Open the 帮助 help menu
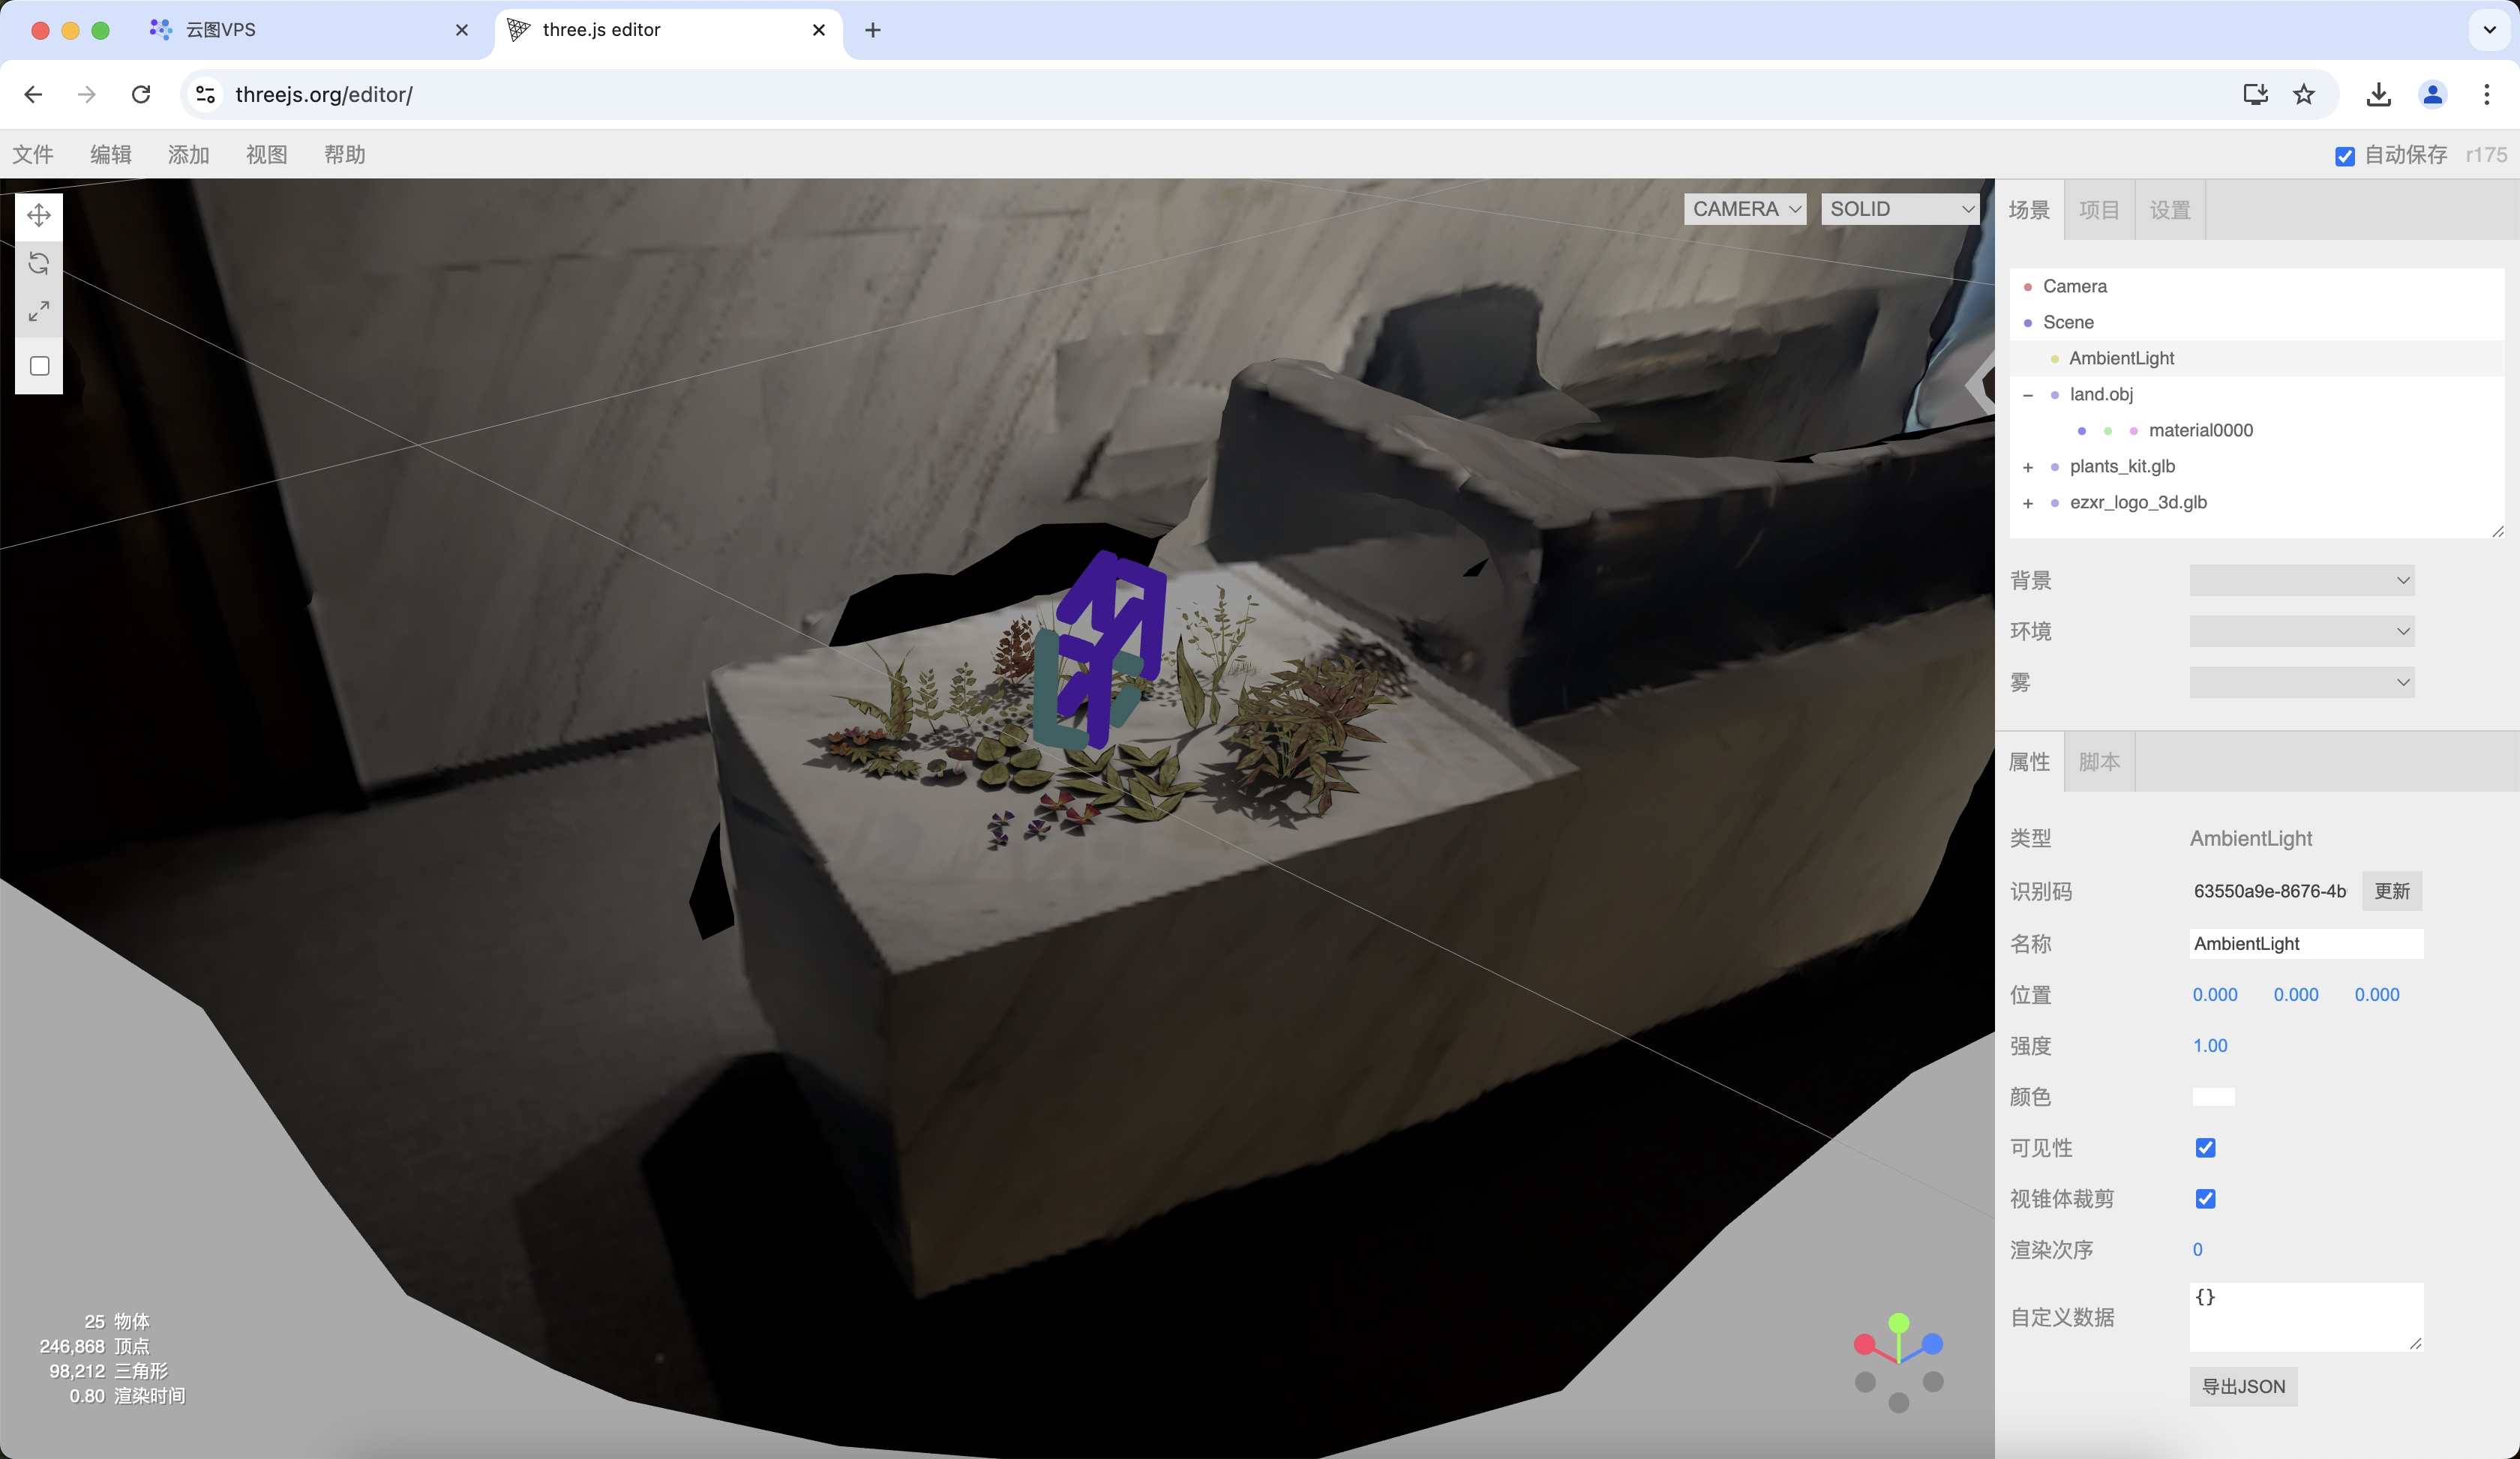 [x=345, y=155]
